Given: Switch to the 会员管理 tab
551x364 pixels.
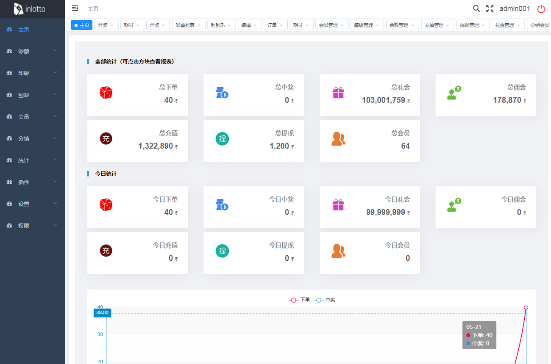Looking at the screenshot, I should tap(328, 25).
